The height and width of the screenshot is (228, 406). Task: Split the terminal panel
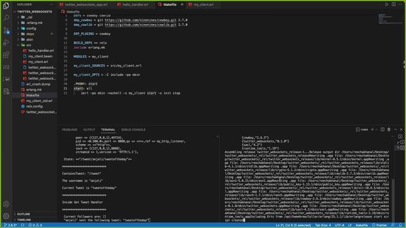[383, 129]
